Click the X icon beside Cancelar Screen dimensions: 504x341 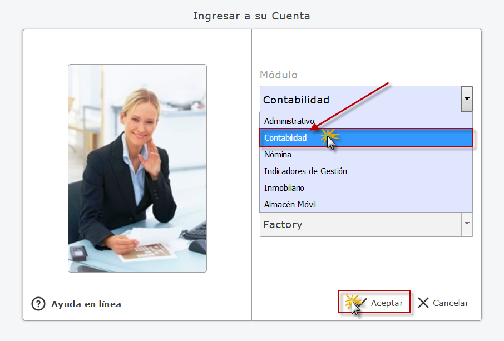(423, 303)
